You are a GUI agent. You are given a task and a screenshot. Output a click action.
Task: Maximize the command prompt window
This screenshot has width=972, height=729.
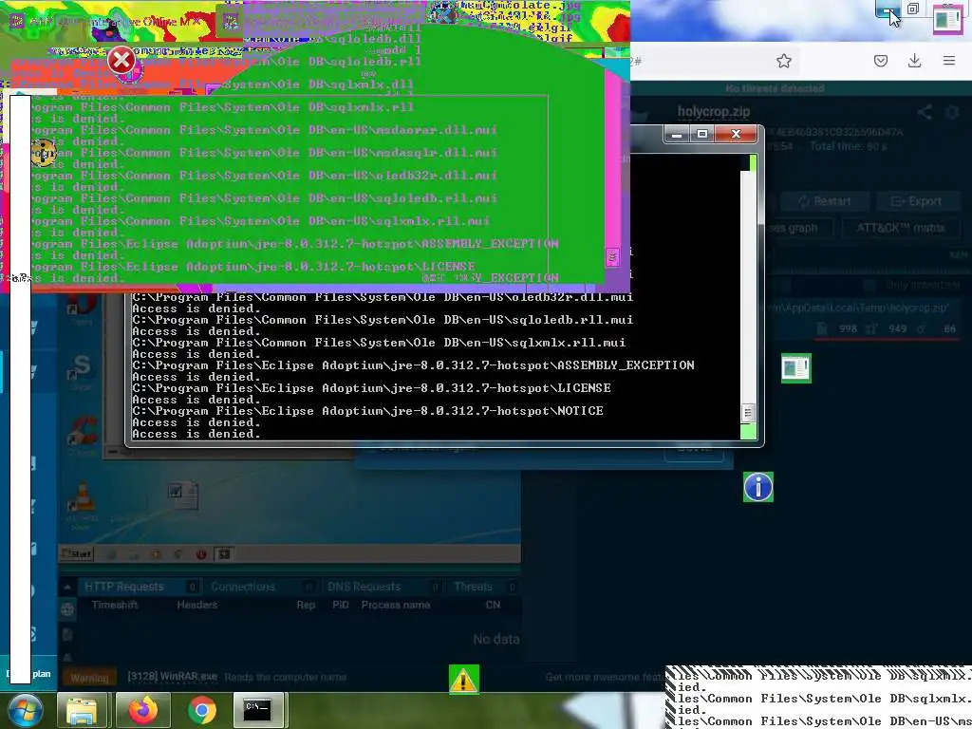(702, 134)
